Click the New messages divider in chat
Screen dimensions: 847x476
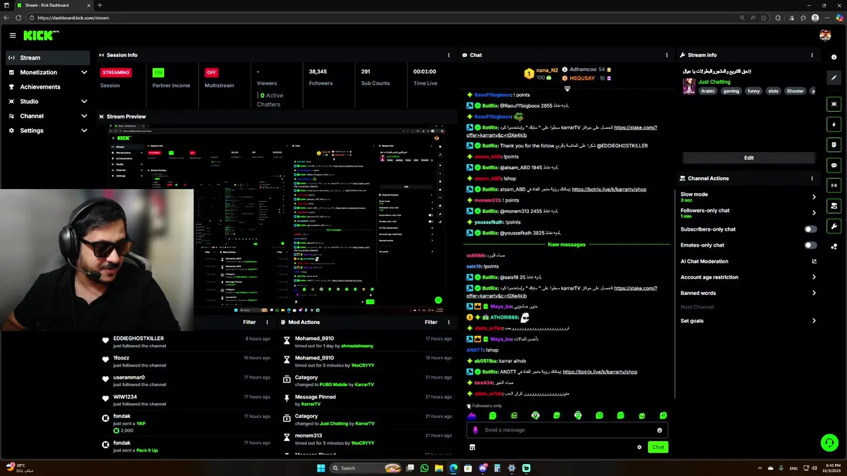[x=566, y=245]
